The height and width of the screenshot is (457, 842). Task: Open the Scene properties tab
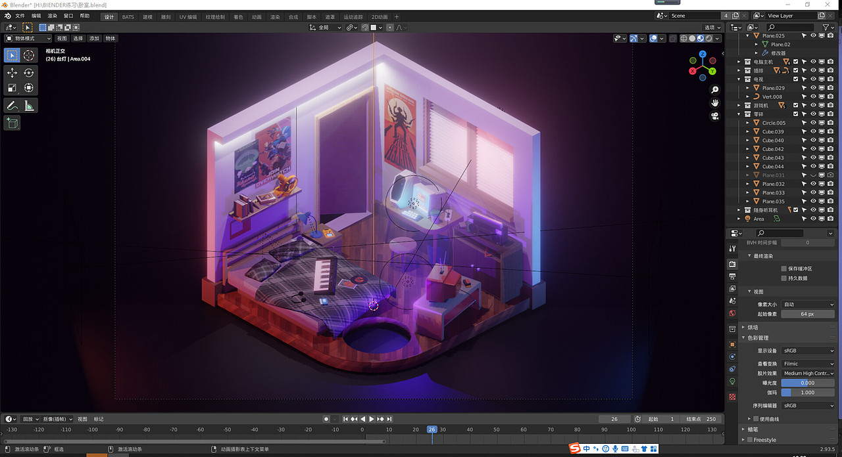click(x=732, y=301)
